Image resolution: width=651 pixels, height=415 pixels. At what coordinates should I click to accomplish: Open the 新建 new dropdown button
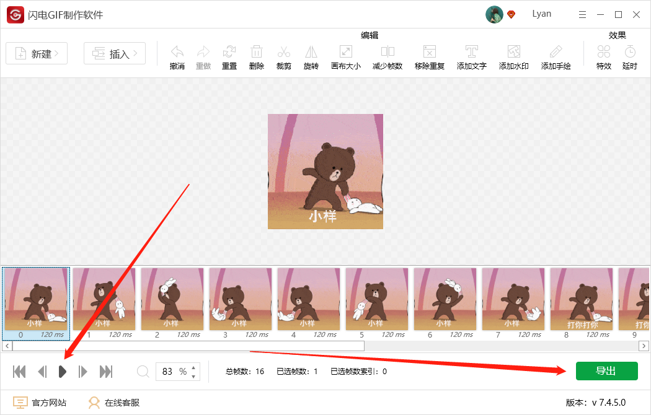coord(37,53)
